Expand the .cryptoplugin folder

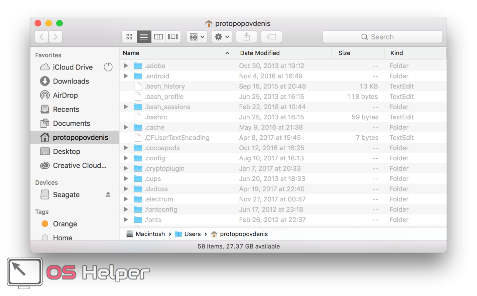(x=126, y=168)
